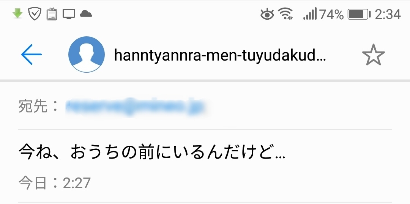Tap the 74% battery percentage
This screenshot has width=410, height=204.
click(331, 14)
